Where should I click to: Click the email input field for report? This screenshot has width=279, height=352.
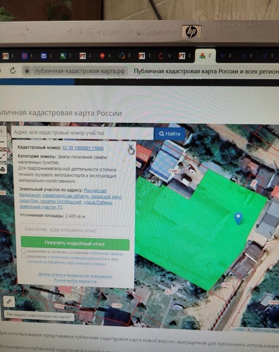click(x=75, y=231)
